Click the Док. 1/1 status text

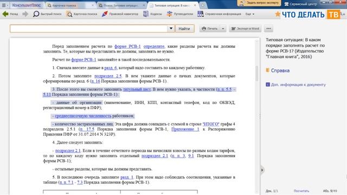click(272, 191)
